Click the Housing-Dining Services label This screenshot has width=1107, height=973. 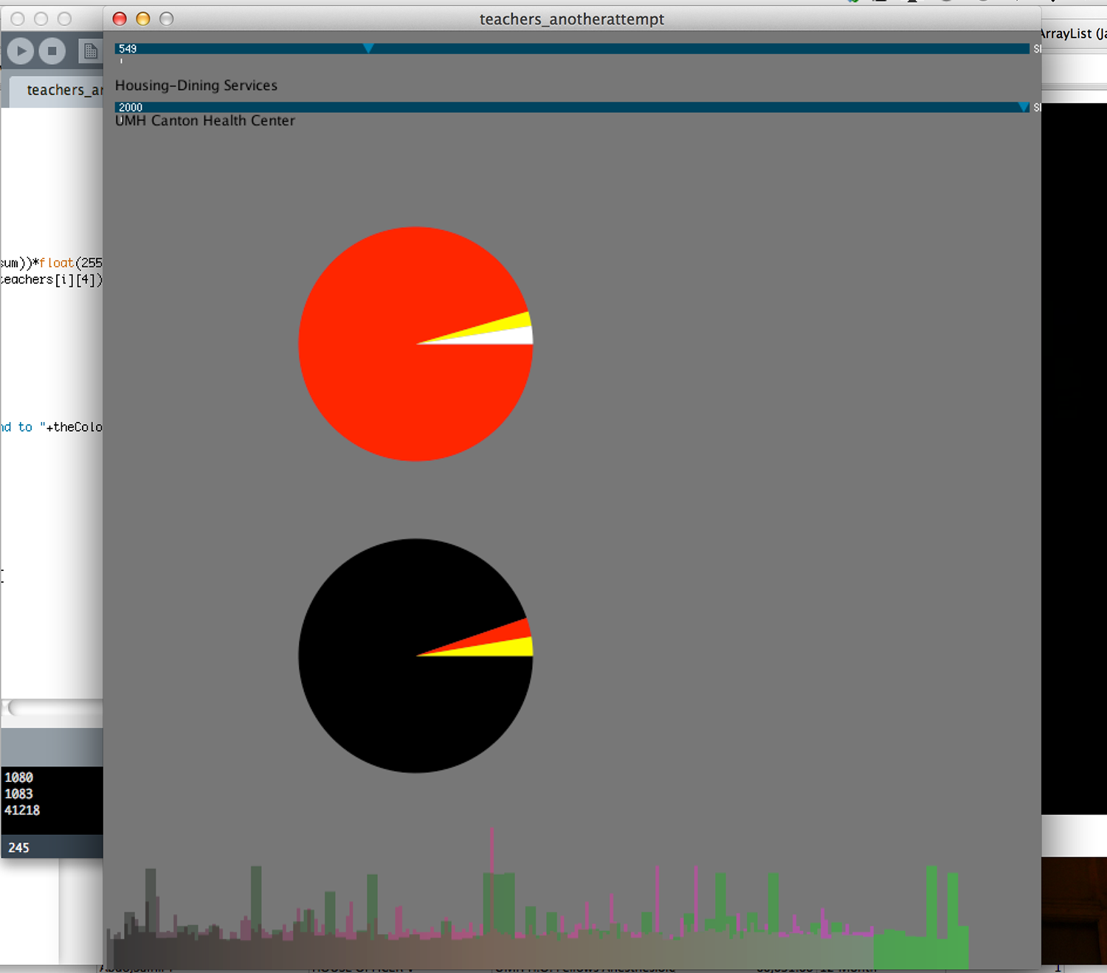pos(196,85)
